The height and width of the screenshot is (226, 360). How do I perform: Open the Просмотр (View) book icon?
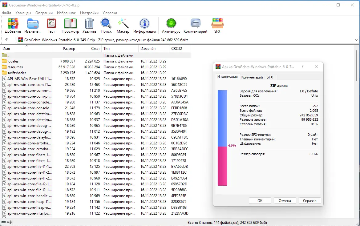pos(70,23)
